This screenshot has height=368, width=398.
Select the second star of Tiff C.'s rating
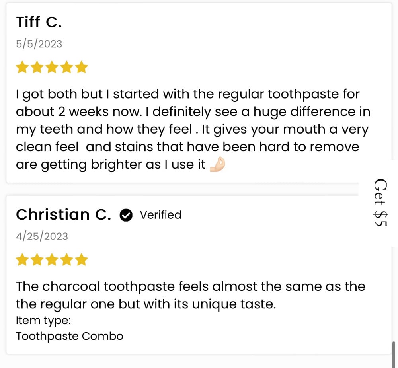[37, 68]
